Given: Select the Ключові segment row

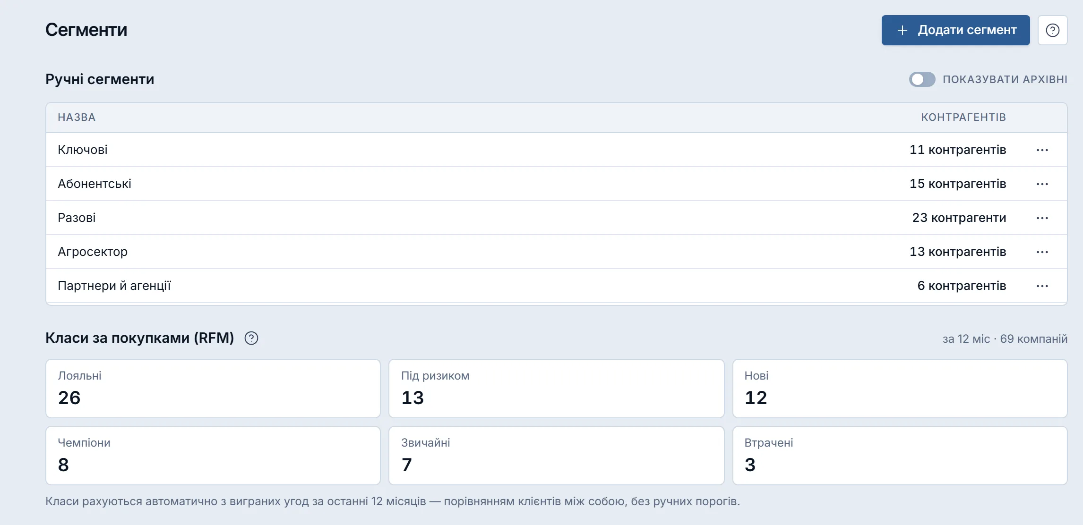Looking at the screenshot, I should (x=556, y=150).
